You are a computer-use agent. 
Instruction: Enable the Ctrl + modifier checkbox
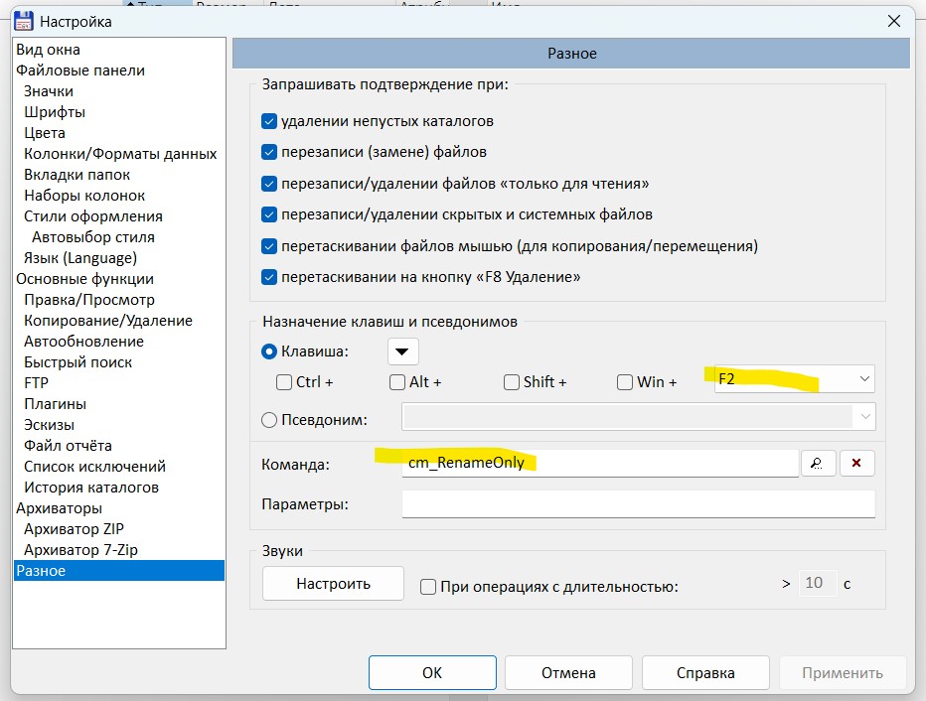point(284,382)
